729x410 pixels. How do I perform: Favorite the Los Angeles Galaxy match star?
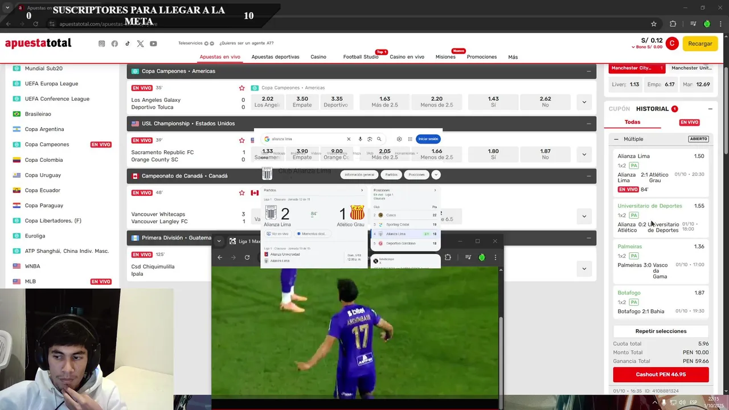[241, 88]
